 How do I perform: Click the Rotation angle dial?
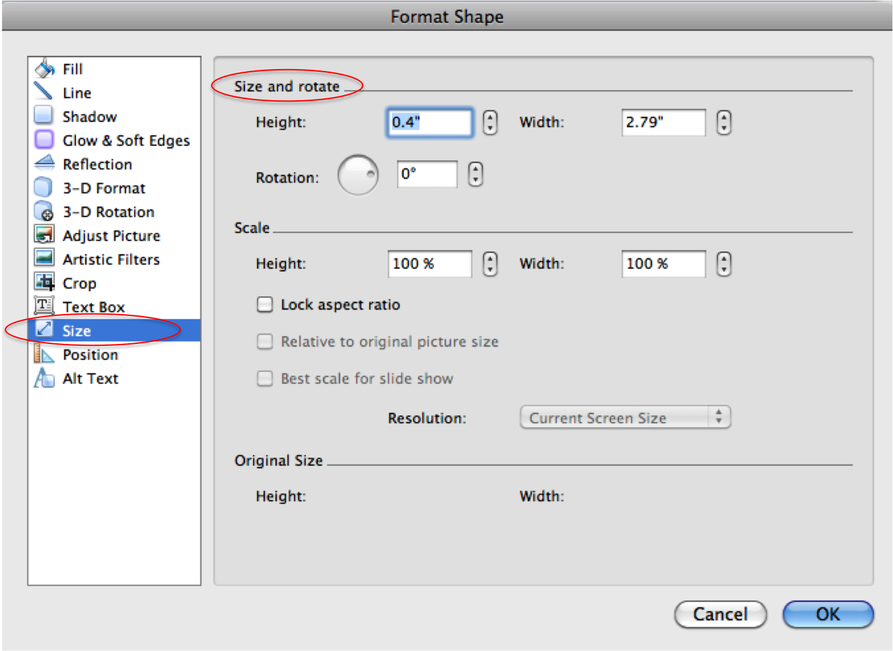click(358, 175)
